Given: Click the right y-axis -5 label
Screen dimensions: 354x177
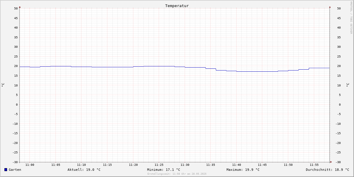Looking at the screenshot, I should [339, 114].
